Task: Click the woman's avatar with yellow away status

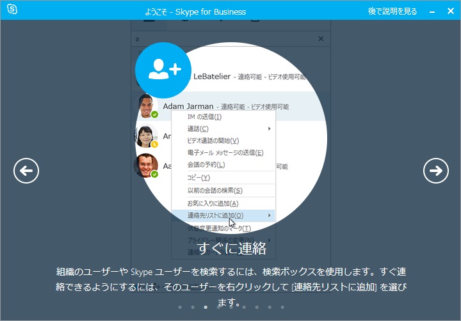Action: [146, 136]
